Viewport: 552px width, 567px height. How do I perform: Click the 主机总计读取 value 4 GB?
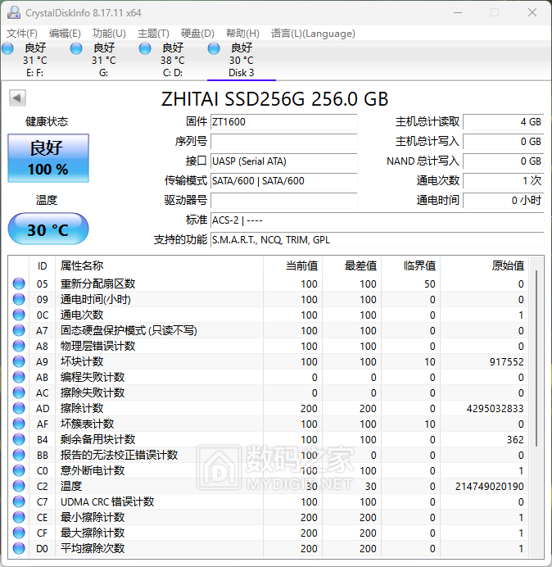coord(504,122)
